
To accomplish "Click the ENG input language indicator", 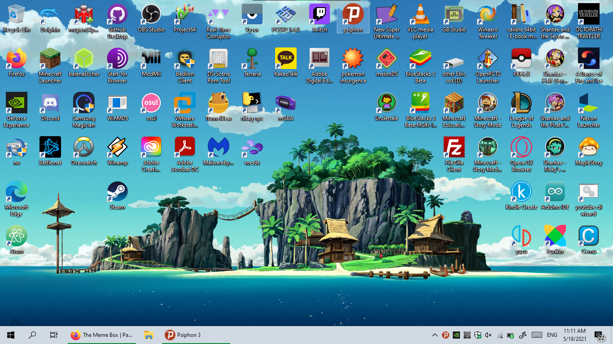I will click(x=552, y=335).
